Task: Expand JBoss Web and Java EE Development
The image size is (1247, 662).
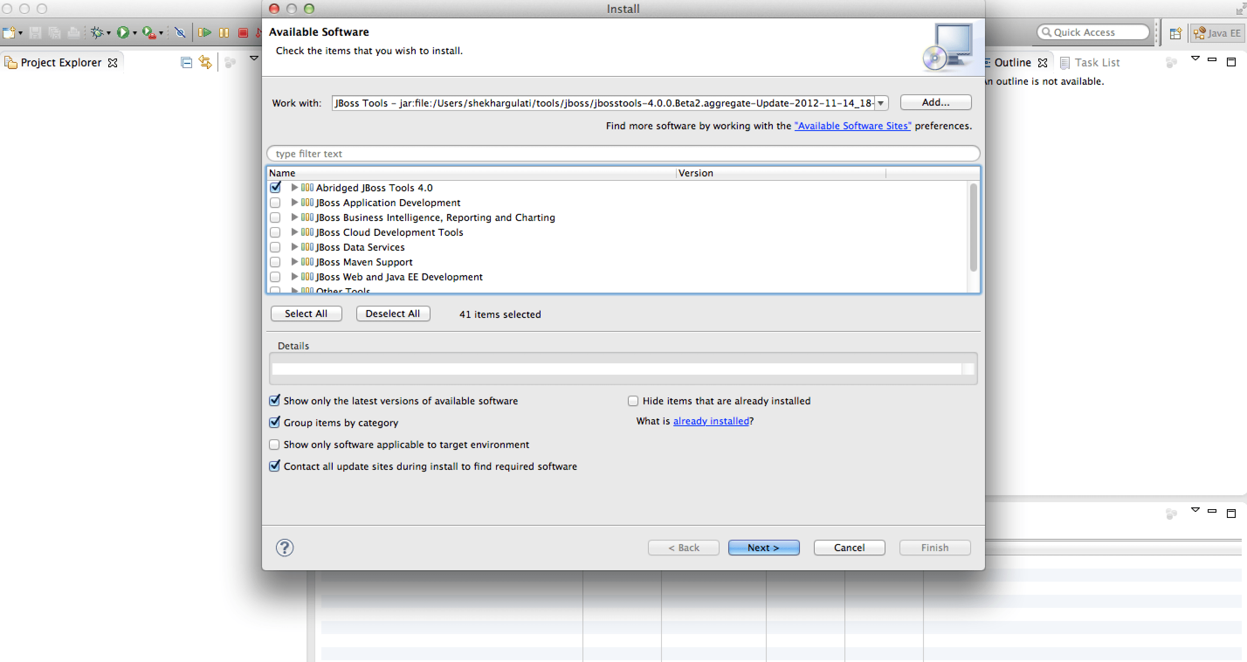Action: tap(294, 276)
